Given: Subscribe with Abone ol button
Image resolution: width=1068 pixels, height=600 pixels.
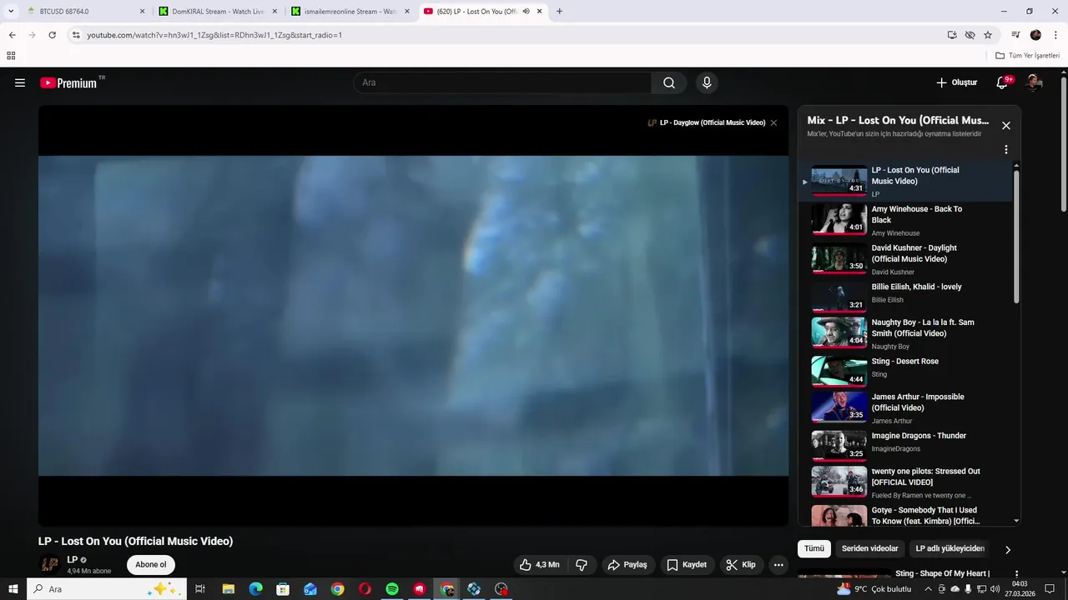Looking at the screenshot, I should [151, 565].
